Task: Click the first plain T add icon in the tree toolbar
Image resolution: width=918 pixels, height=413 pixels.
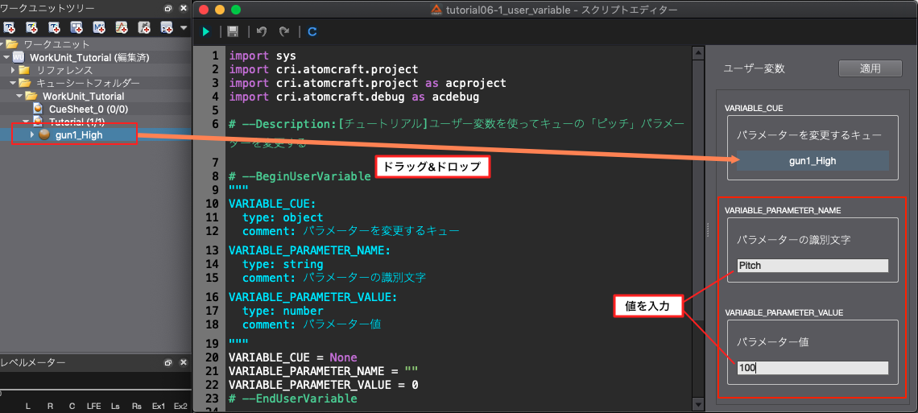Action: 10,27
